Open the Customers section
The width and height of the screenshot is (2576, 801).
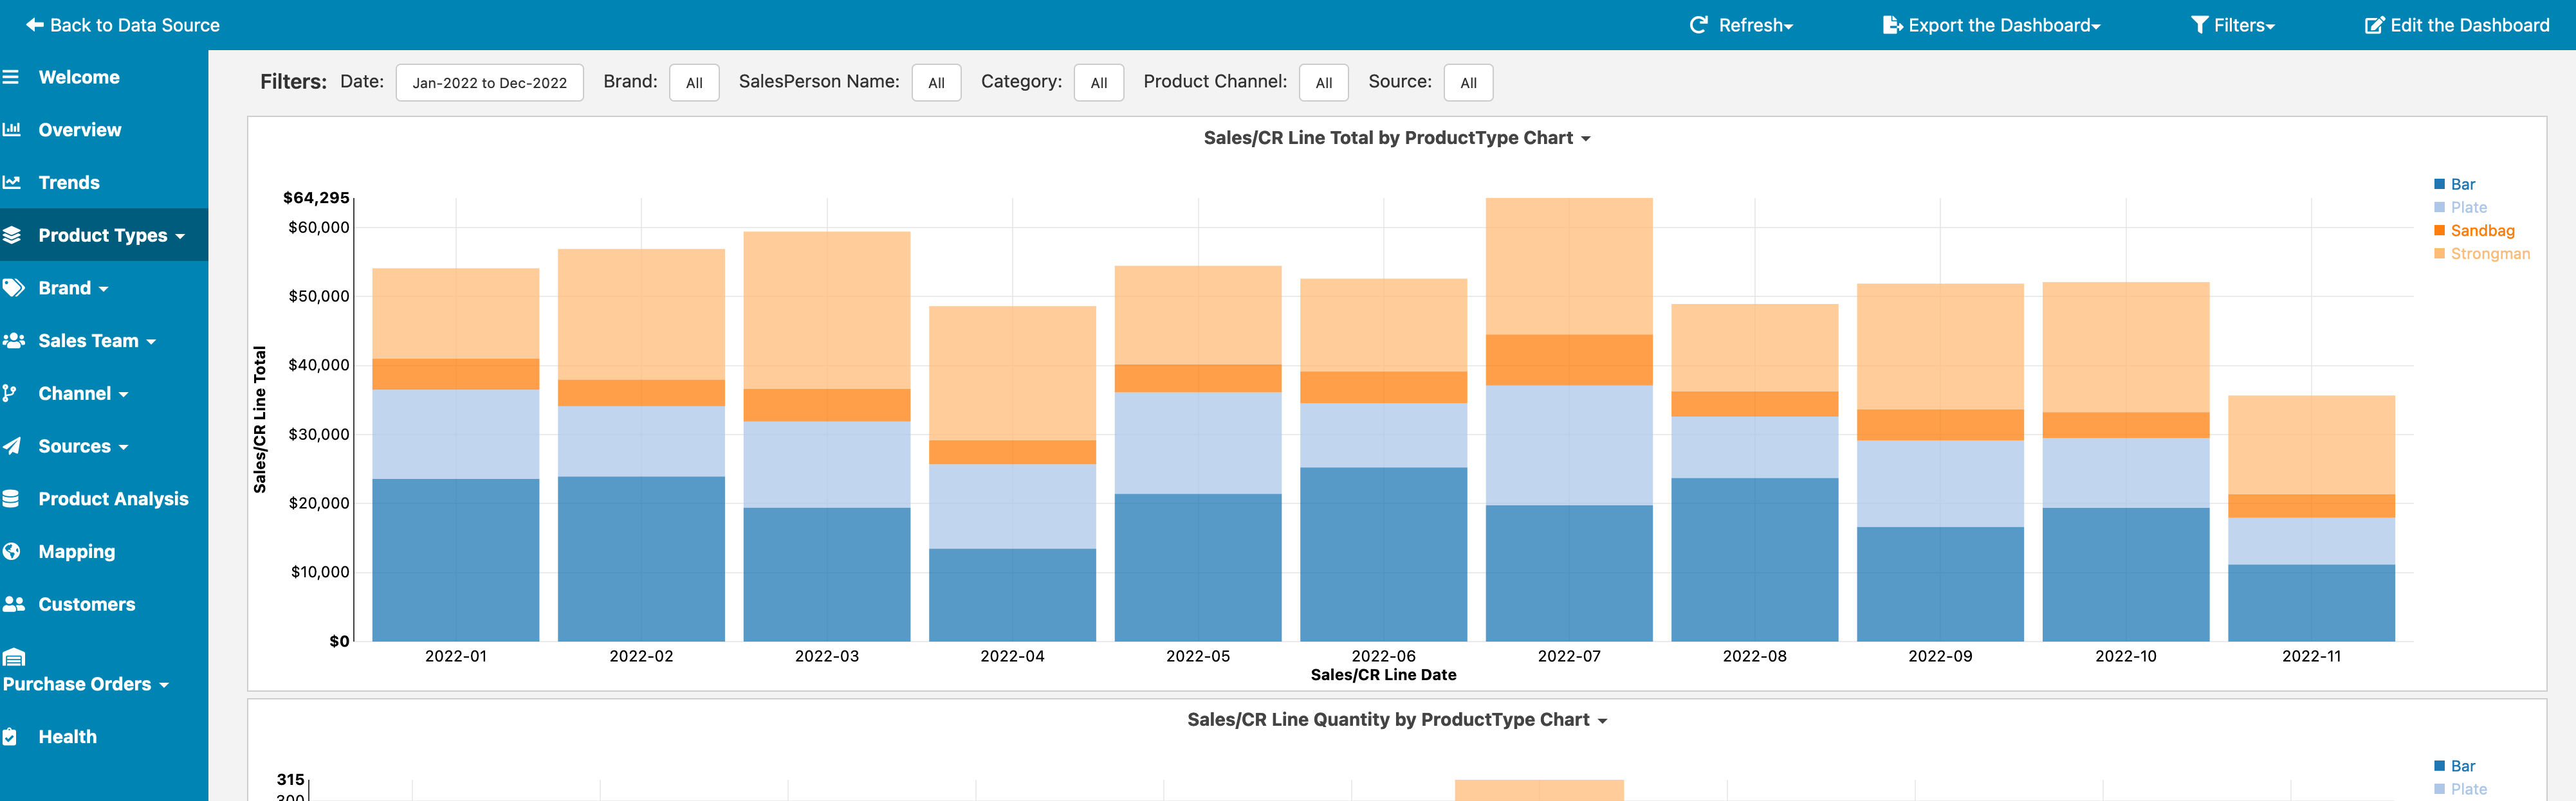(87, 604)
